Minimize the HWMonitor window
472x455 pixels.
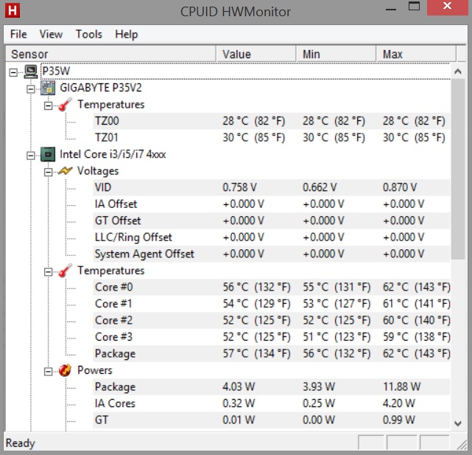coord(391,9)
